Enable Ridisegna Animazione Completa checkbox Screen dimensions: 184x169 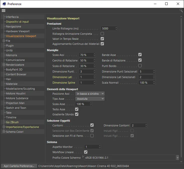[x=102, y=34]
